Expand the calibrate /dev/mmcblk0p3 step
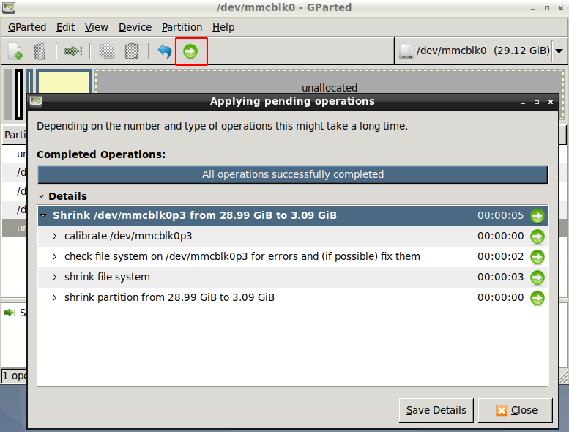 pos(54,237)
